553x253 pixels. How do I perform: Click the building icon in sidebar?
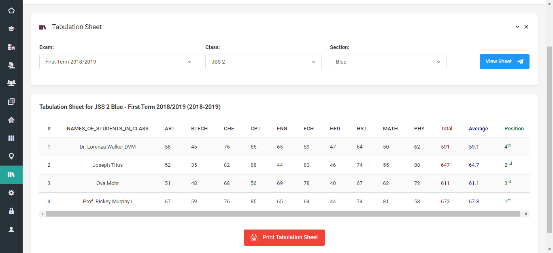(x=11, y=47)
